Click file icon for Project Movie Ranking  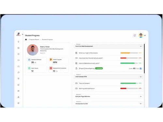point(76,68)
